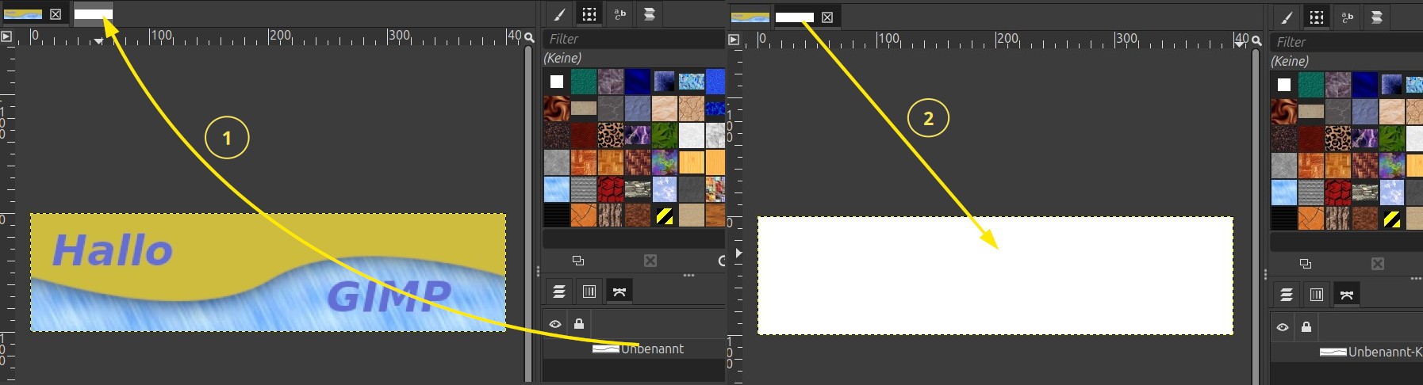The image size is (1423, 385).
Task: Switch to the Layers tab in the left window
Action: click(x=559, y=292)
